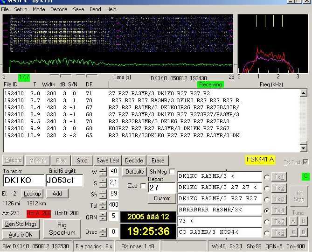Click the Decode button

pos(134,161)
